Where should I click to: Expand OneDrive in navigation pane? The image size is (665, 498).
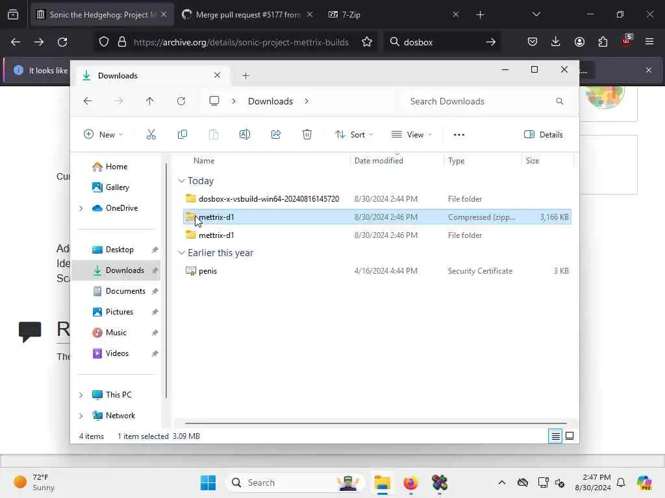pos(81,208)
